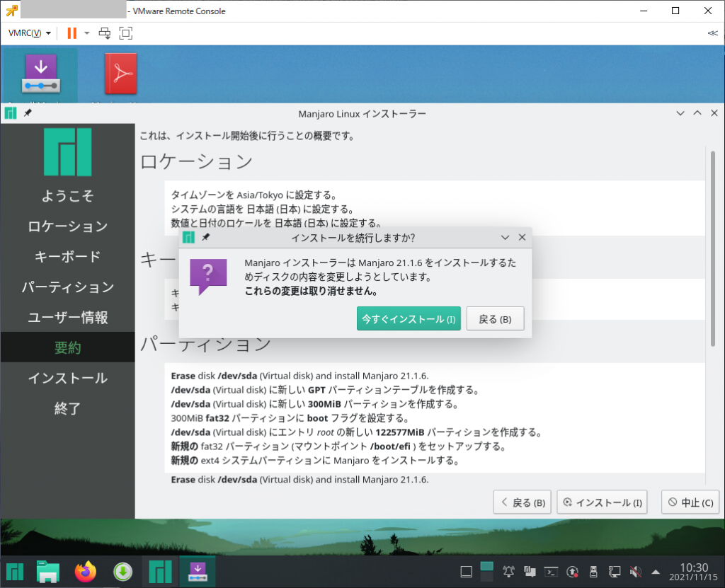Minimize the Manjaro installer window with chevron

click(680, 113)
